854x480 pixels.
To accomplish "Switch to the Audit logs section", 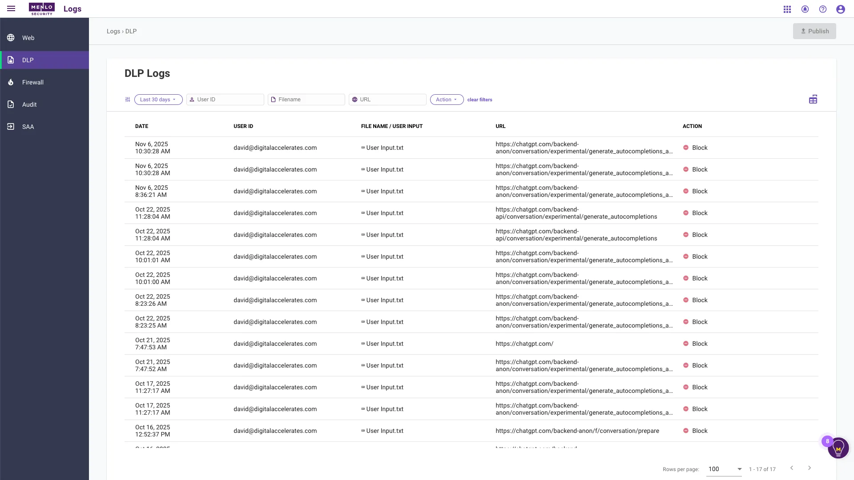I will coord(28,104).
